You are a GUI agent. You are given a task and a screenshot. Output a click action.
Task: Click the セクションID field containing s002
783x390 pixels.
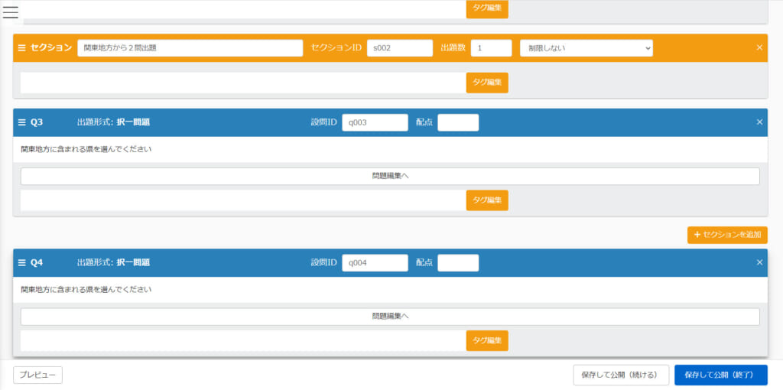[399, 48]
